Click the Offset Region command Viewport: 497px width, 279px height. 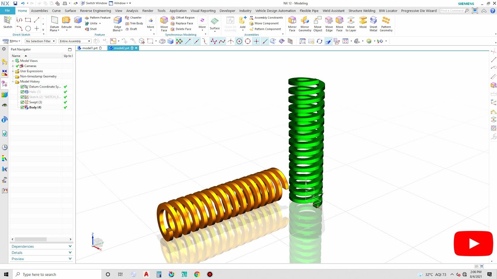(182, 18)
